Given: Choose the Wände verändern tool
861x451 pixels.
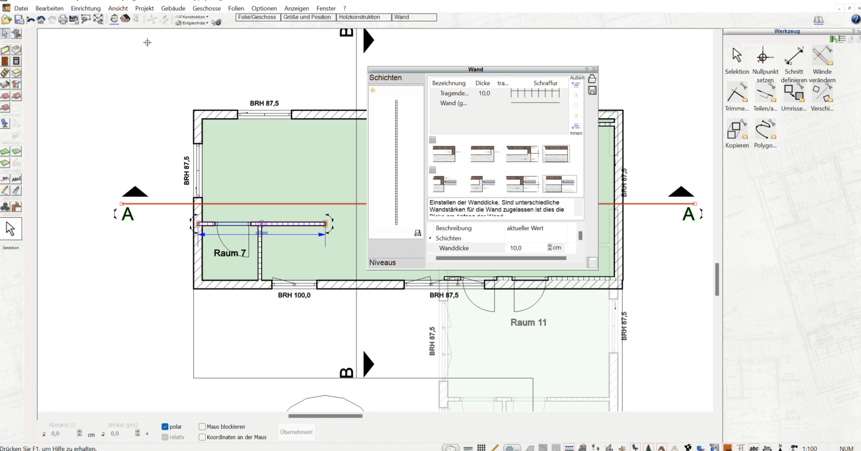Looking at the screenshot, I should point(822,57).
